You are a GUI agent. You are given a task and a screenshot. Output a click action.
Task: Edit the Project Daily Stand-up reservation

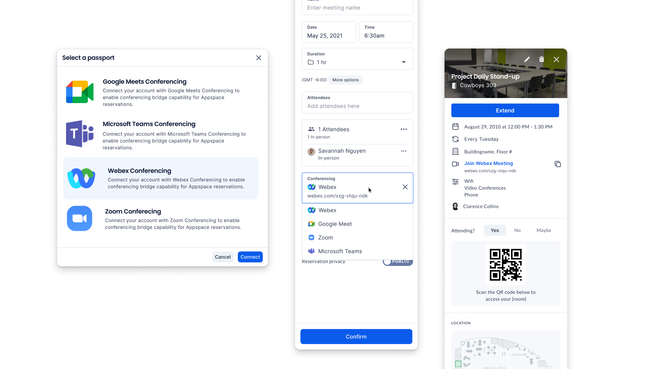point(527,59)
